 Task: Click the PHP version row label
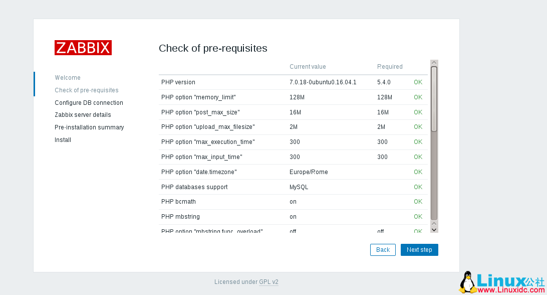coord(178,82)
